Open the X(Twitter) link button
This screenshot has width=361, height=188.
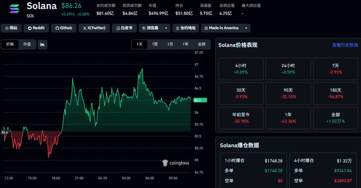[94, 28]
